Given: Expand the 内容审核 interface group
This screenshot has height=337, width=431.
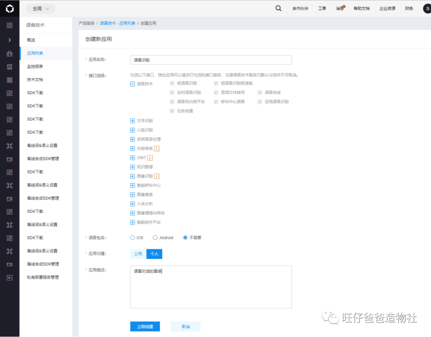Looking at the screenshot, I should 132,149.
